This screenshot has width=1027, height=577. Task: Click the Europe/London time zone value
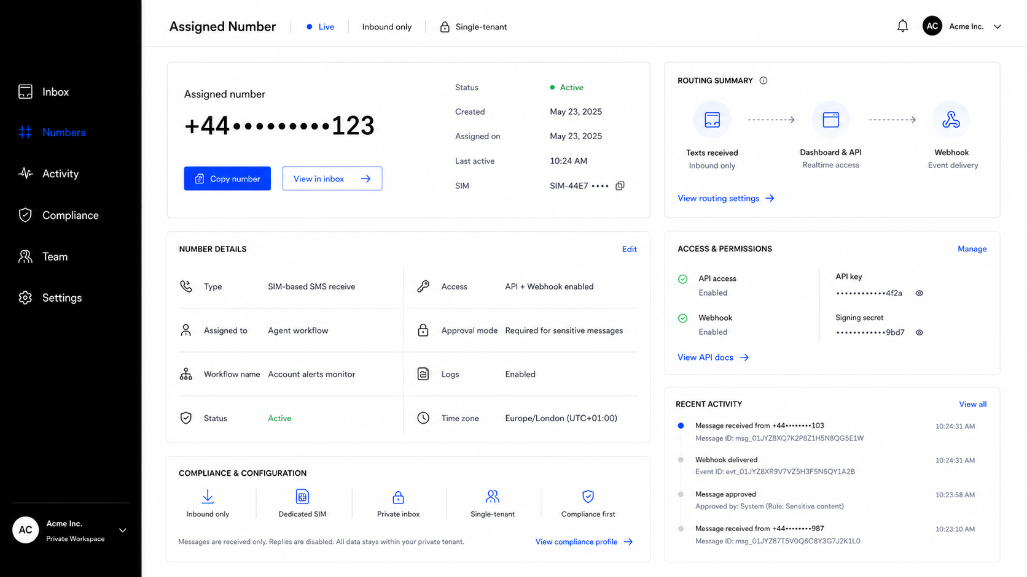[561, 418]
